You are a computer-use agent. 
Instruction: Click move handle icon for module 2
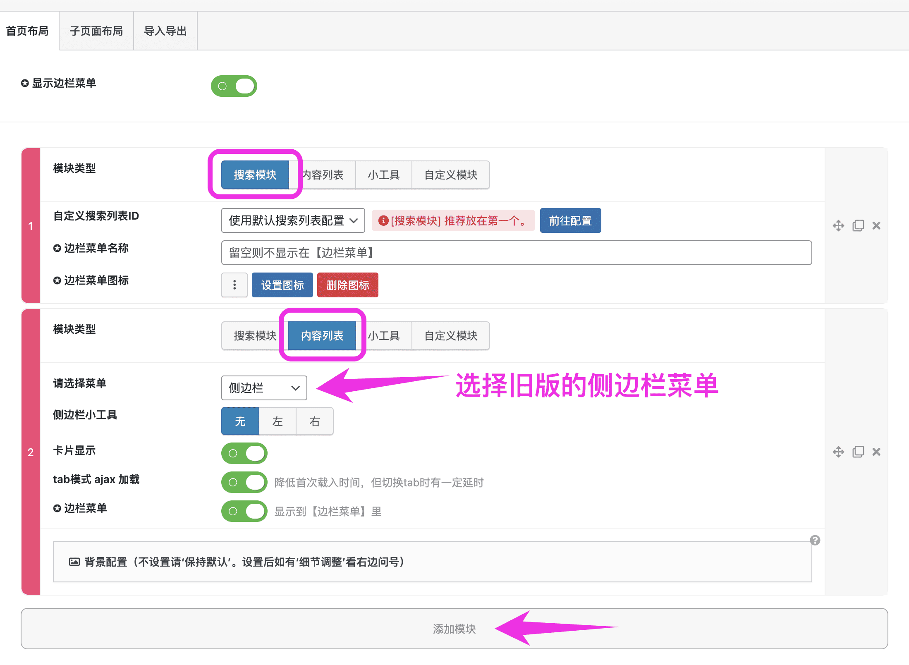tap(838, 452)
